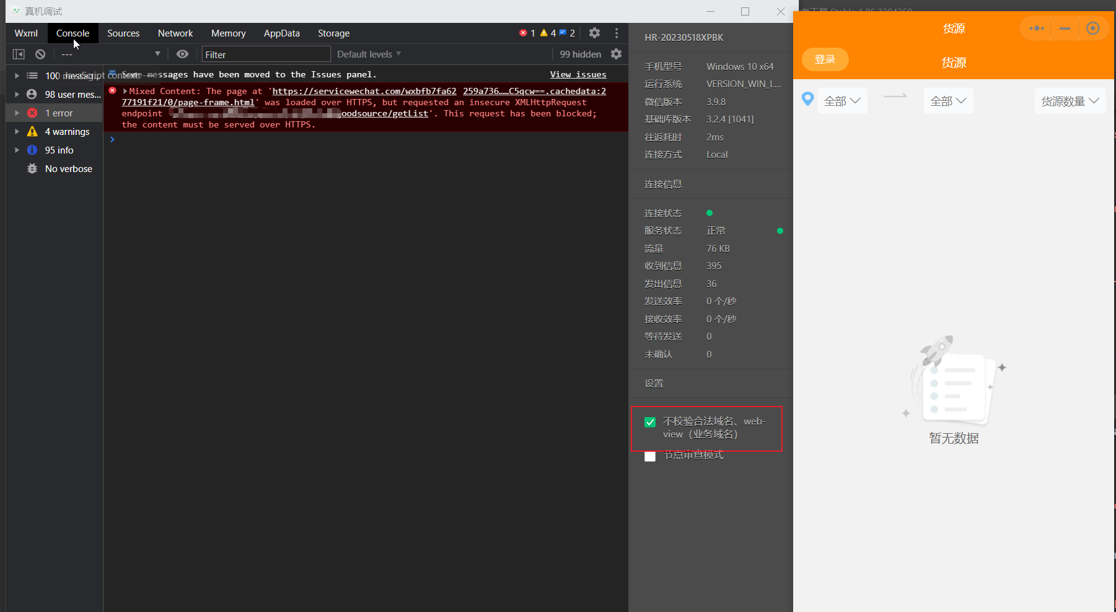Expand the 1 error group
The height and width of the screenshot is (612, 1116).
17,113
